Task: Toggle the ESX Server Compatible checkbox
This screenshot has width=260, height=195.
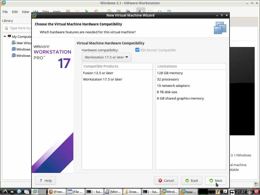Action: (x=137, y=50)
